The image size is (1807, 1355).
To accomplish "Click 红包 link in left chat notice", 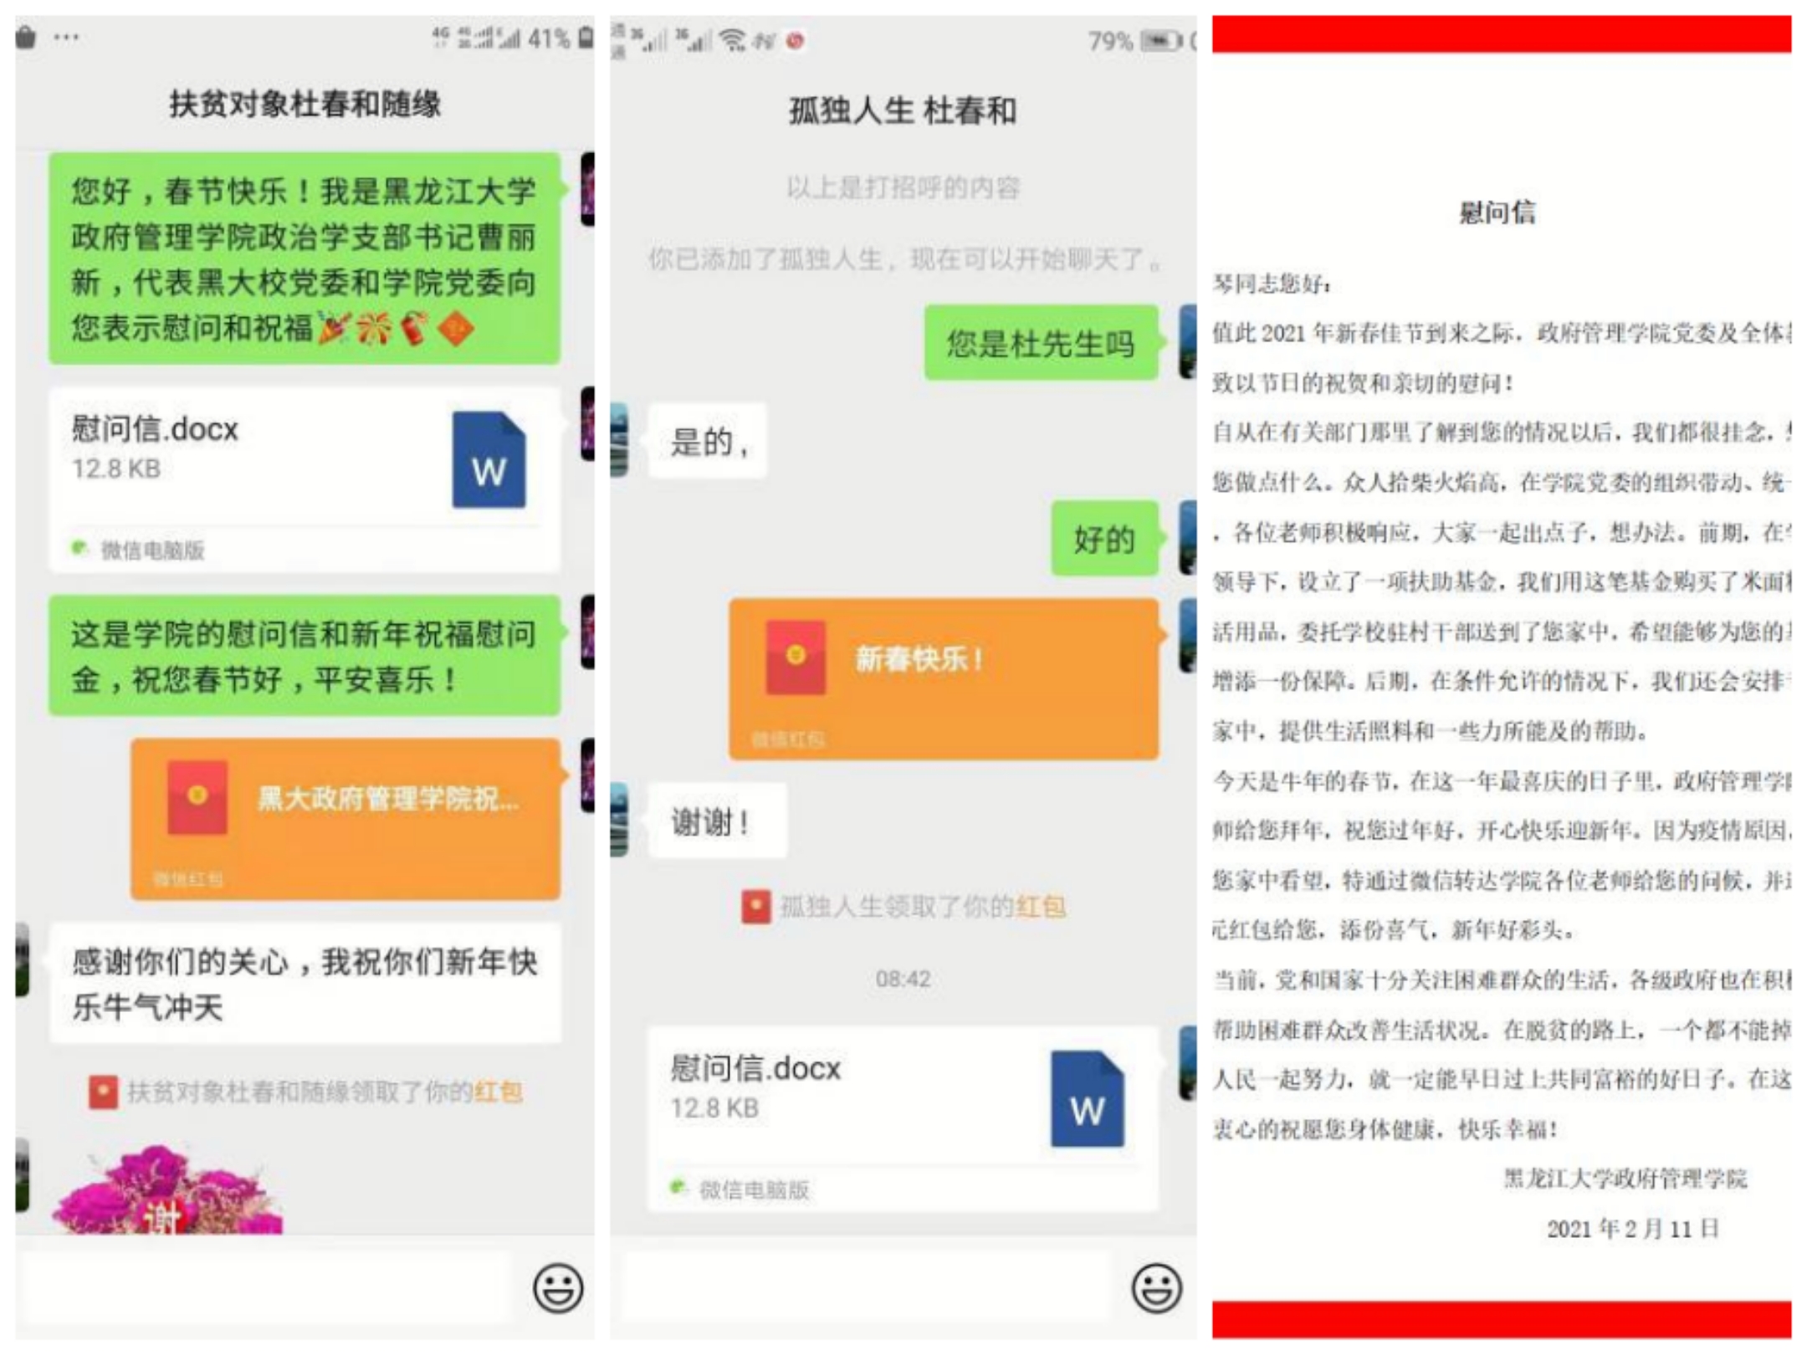I will tap(499, 1092).
